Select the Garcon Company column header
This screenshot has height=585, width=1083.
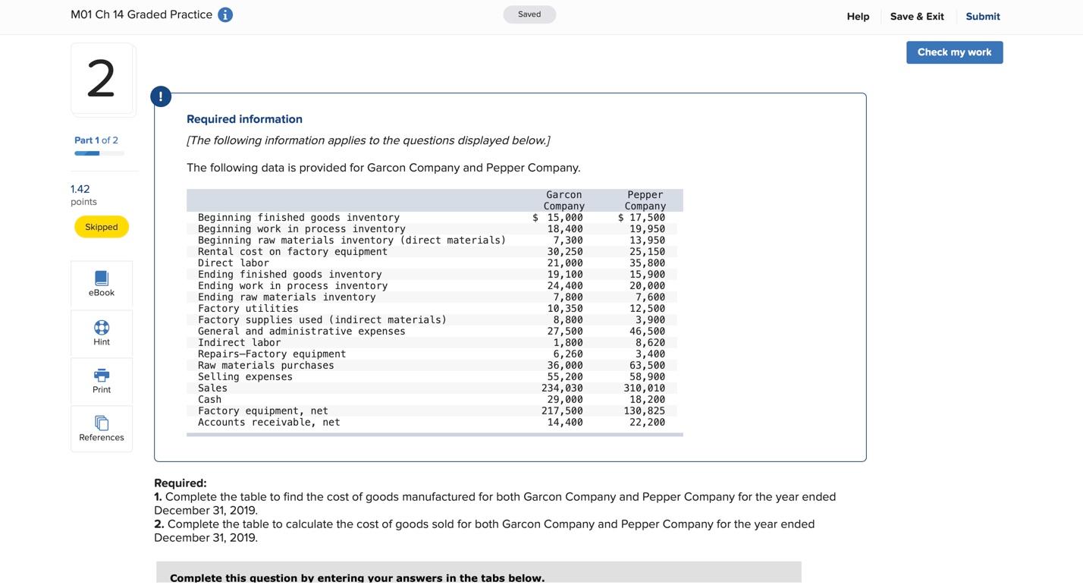pyautogui.click(x=564, y=200)
